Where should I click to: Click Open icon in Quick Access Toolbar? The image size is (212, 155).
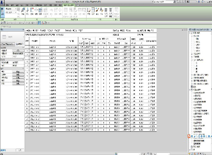pos(2,23)
